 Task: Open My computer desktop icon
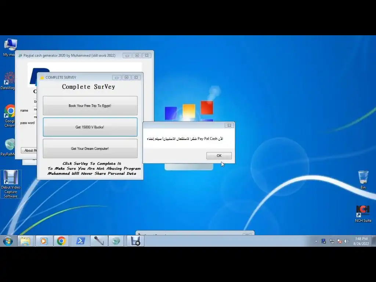tap(10, 47)
